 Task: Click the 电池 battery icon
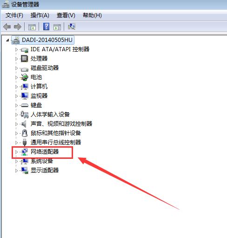[25, 77]
